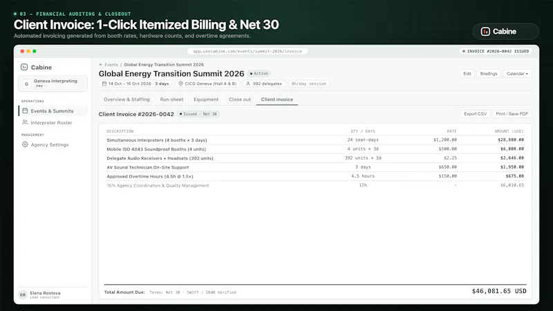This screenshot has width=553, height=311.
Task: Click the location pin icon by CICG Geneva
Action: (180, 84)
